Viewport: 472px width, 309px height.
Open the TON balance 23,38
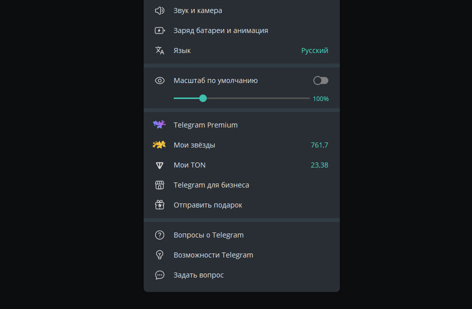coord(319,165)
